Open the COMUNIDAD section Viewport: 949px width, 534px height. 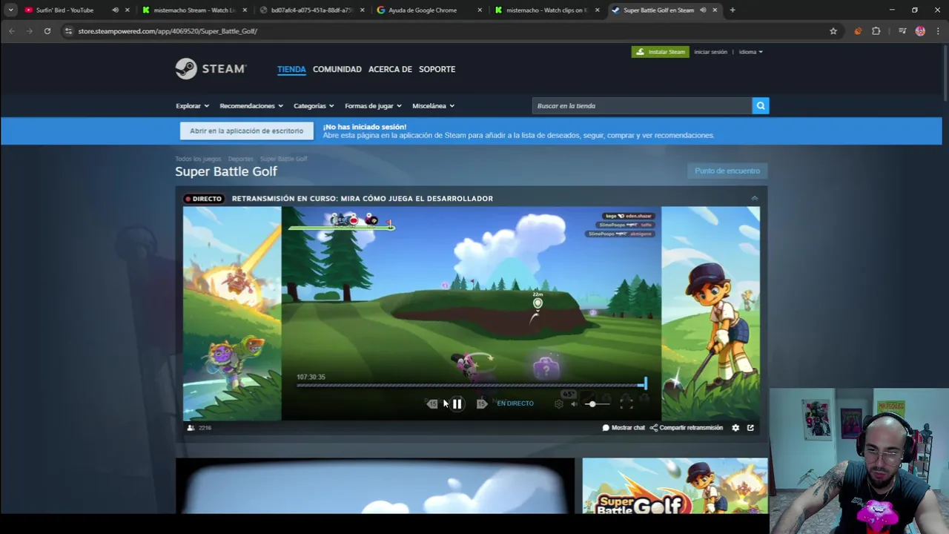[x=337, y=69]
